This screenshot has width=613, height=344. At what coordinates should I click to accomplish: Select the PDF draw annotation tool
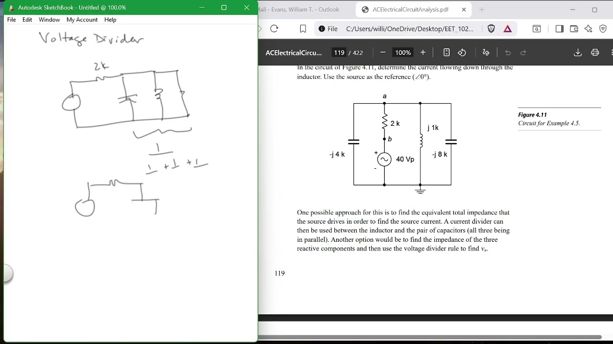click(486, 53)
